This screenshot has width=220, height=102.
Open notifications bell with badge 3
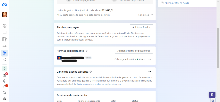(x=4, y=87)
